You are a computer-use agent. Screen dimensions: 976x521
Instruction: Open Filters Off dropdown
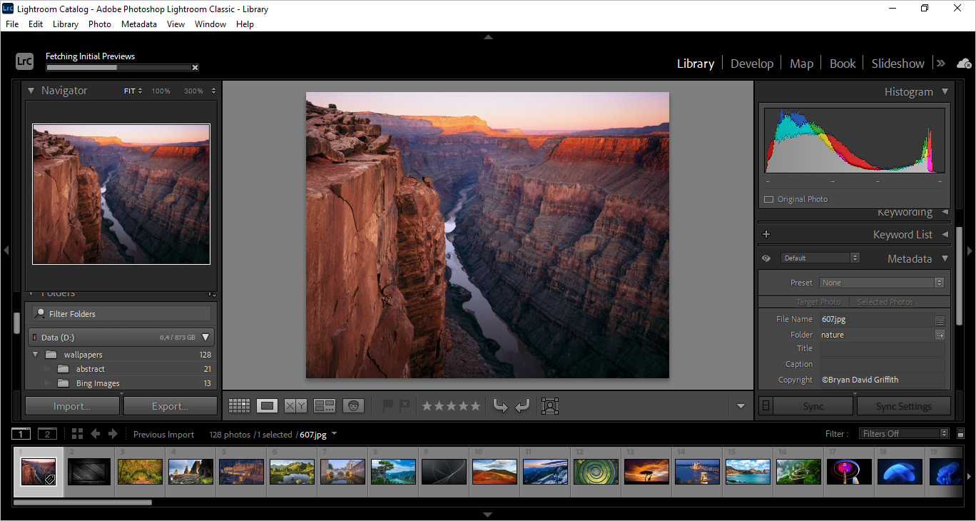tap(903, 433)
